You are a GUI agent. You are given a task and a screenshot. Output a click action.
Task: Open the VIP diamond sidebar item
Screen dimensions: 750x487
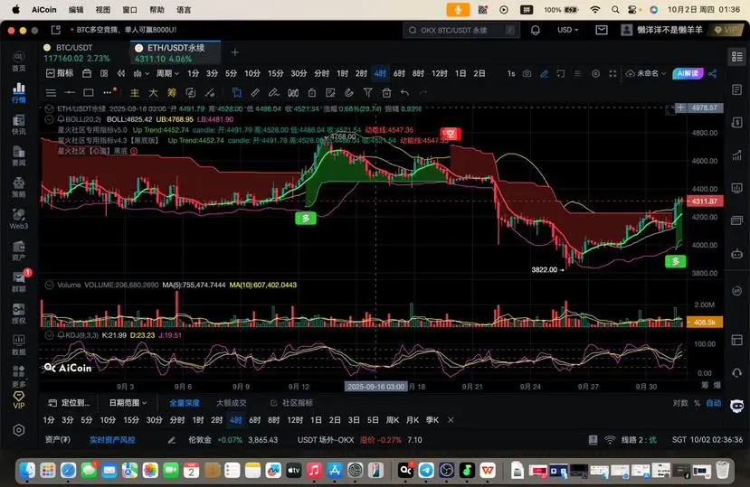19,400
